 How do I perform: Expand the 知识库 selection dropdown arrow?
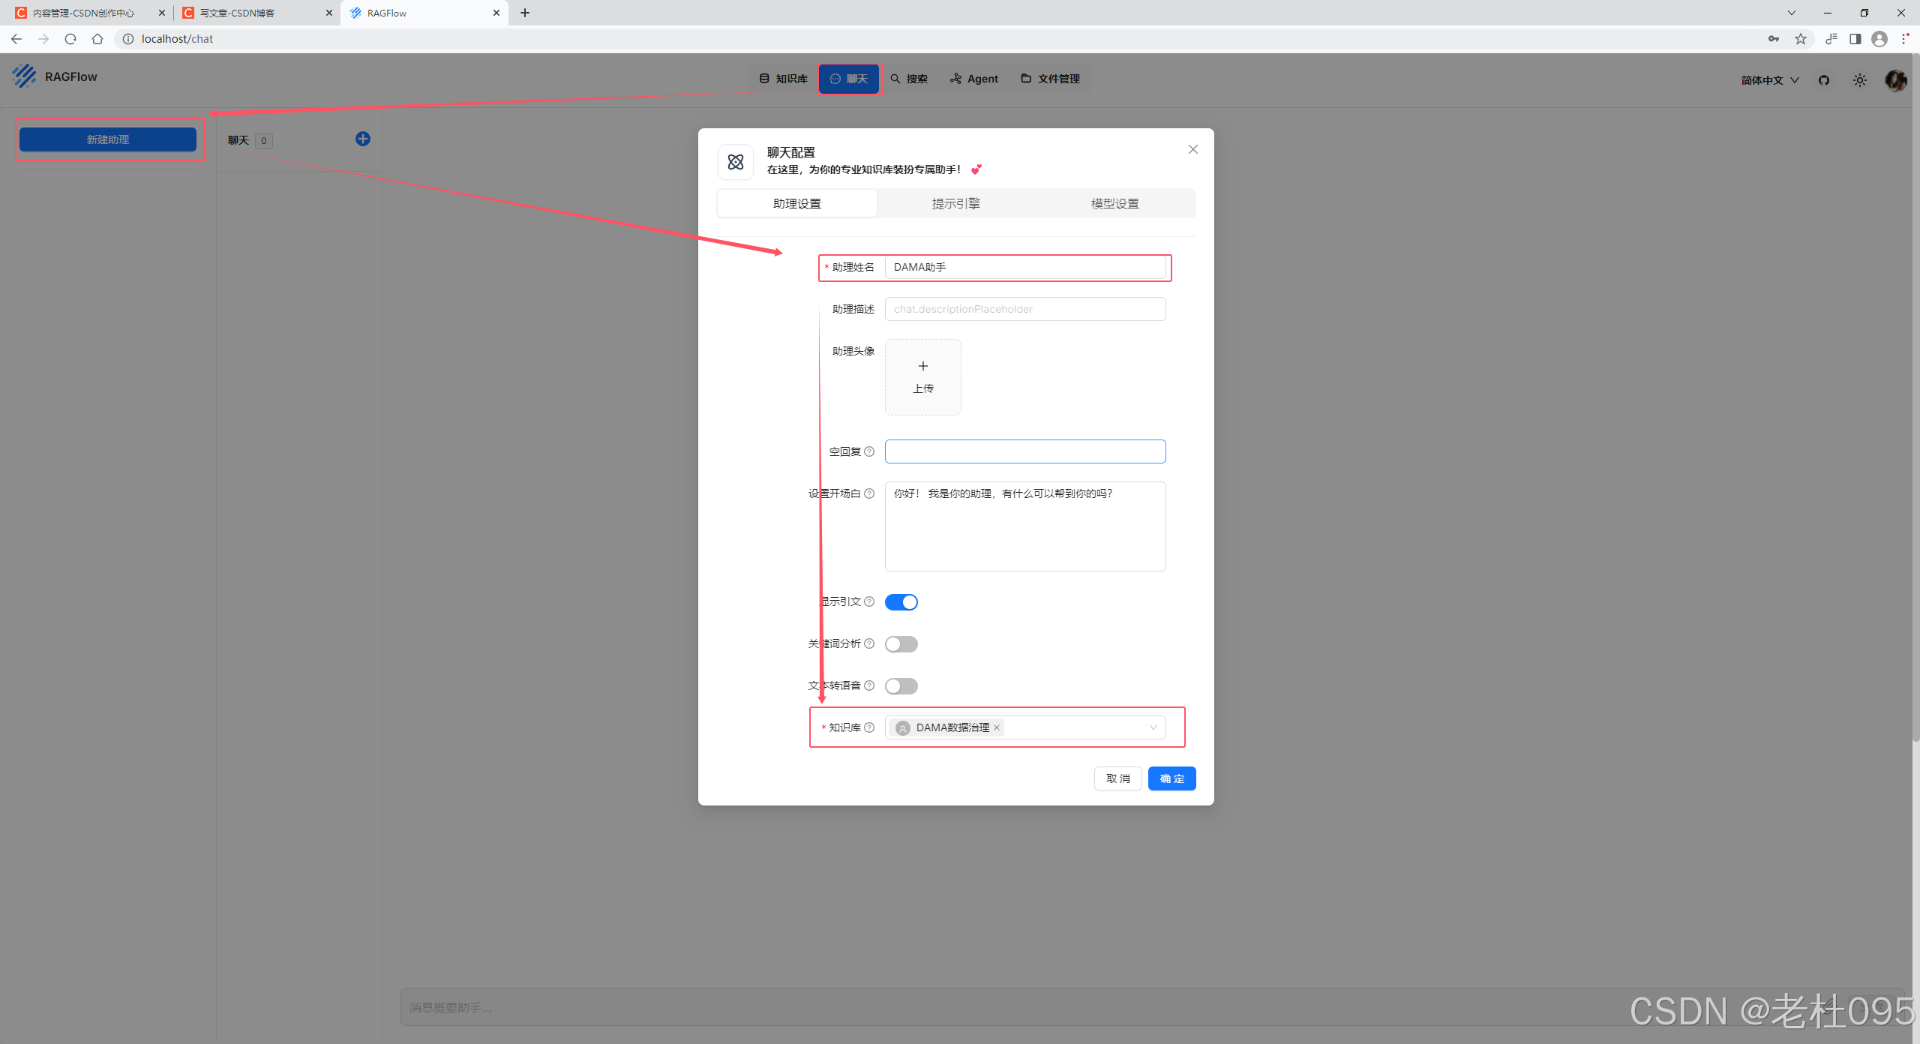[1153, 727]
